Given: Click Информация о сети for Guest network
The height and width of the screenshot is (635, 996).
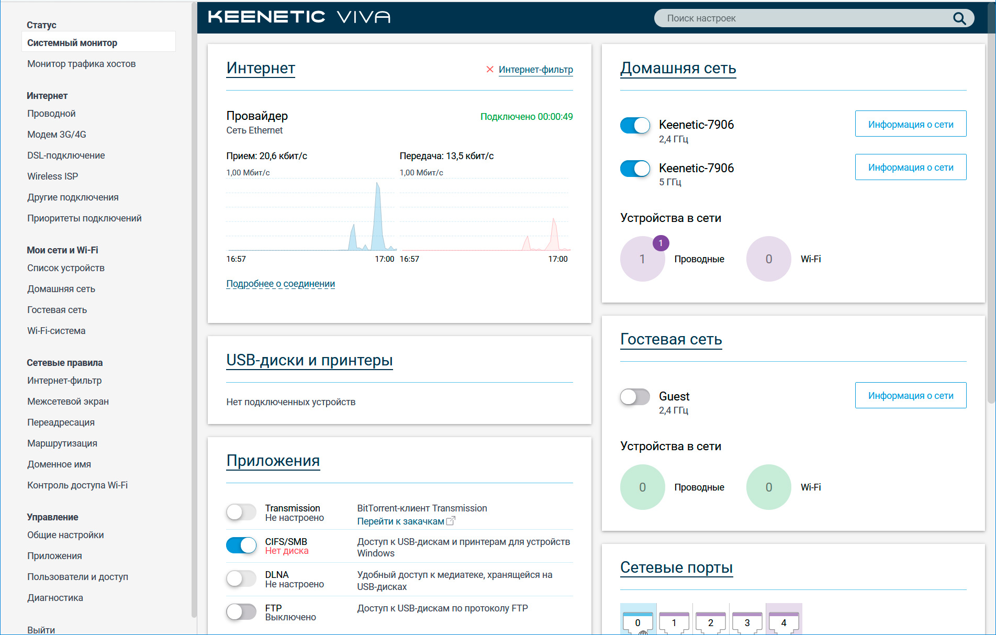Looking at the screenshot, I should (910, 396).
